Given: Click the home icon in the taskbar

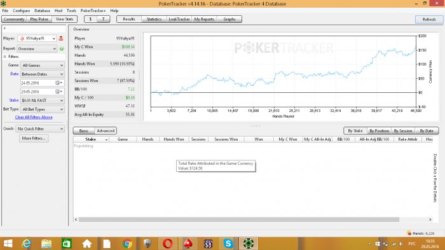Looking at the screenshot, I should click(x=87, y=244).
